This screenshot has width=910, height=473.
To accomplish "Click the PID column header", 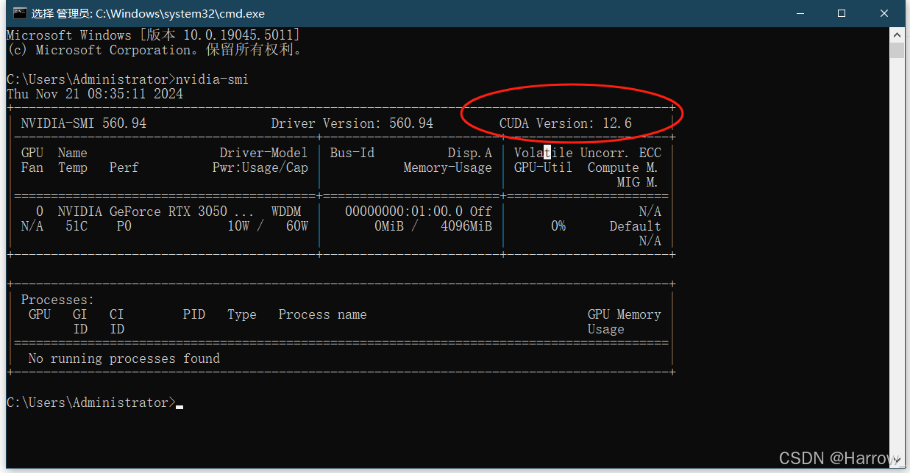I will tap(194, 314).
